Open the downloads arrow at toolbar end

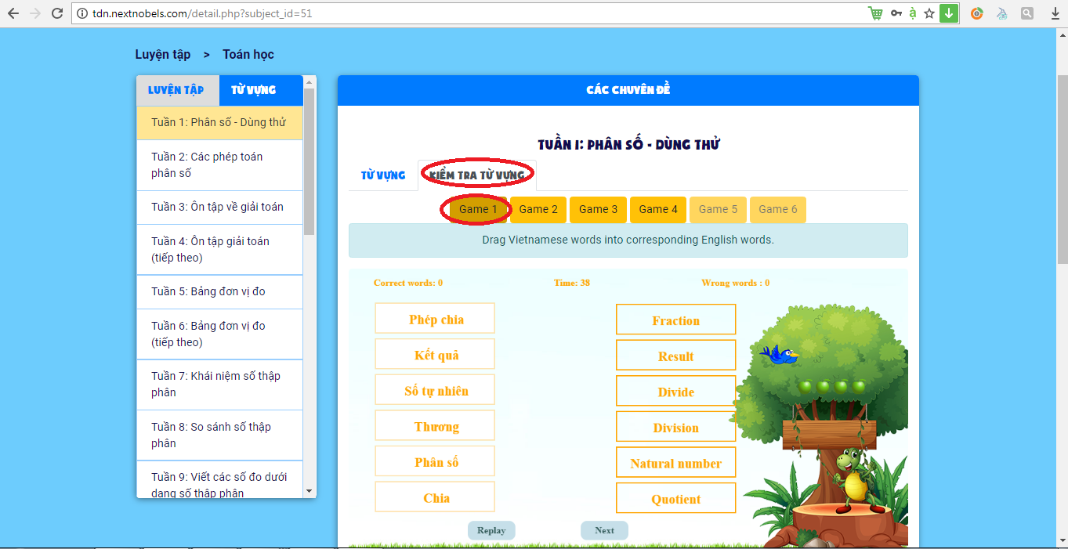click(x=1055, y=13)
